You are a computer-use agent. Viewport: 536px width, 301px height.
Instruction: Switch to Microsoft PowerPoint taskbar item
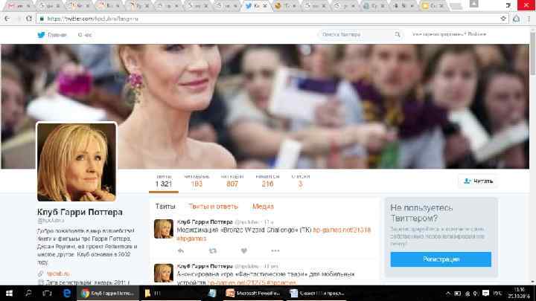(253, 294)
